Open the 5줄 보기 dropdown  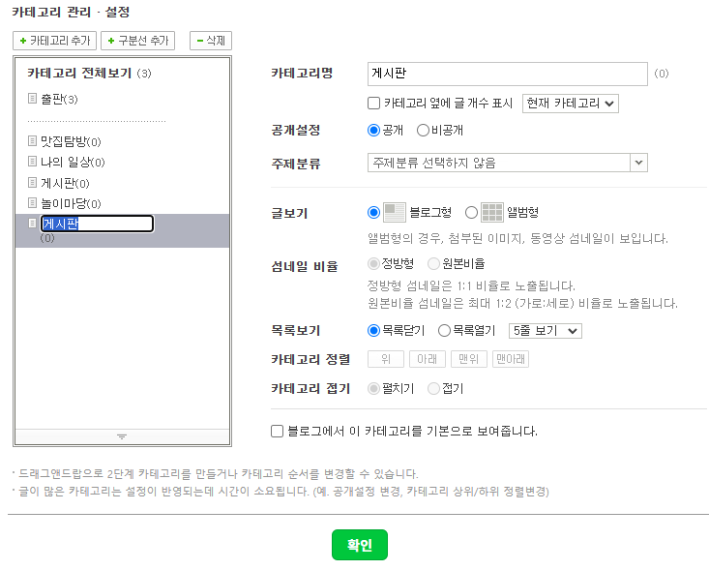coord(546,331)
